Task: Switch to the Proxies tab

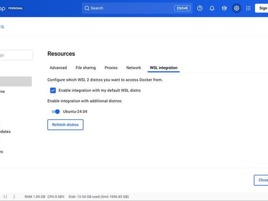Action: pyautogui.click(x=111, y=68)
